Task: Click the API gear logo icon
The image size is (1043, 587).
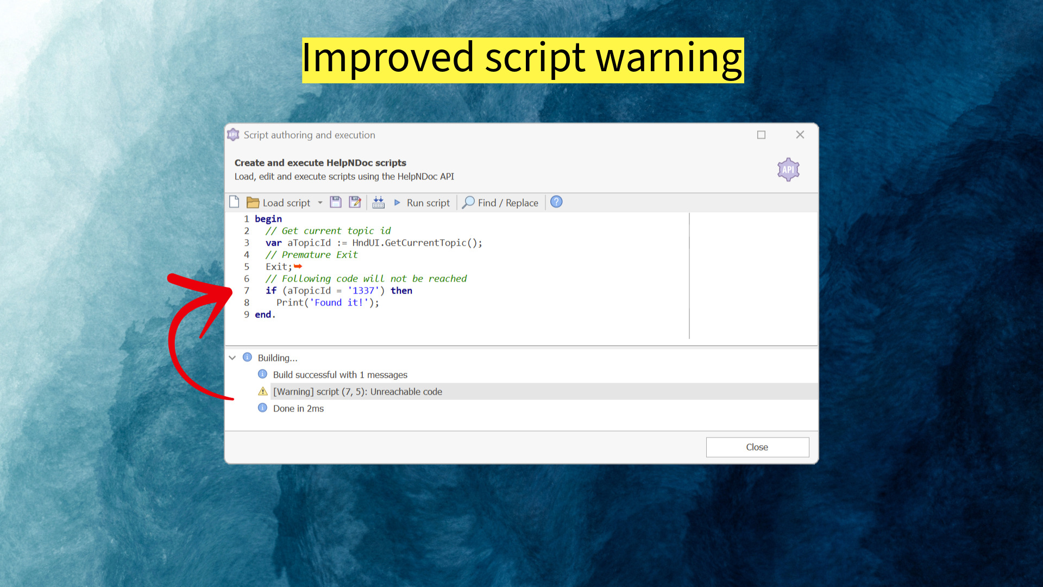Action: pyautogui.click(x=788, y=170)
